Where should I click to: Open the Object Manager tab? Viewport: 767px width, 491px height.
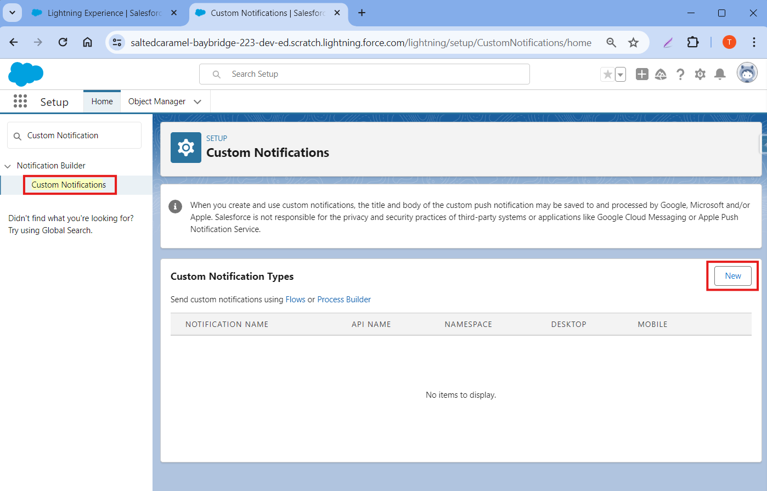coord(157,101)
